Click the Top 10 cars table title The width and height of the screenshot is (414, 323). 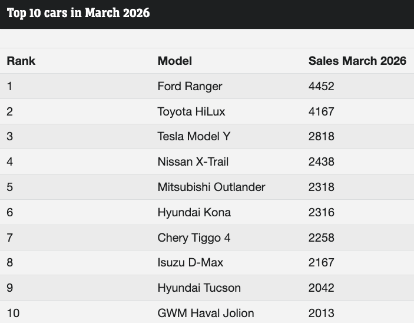click(x=78, y=14)
